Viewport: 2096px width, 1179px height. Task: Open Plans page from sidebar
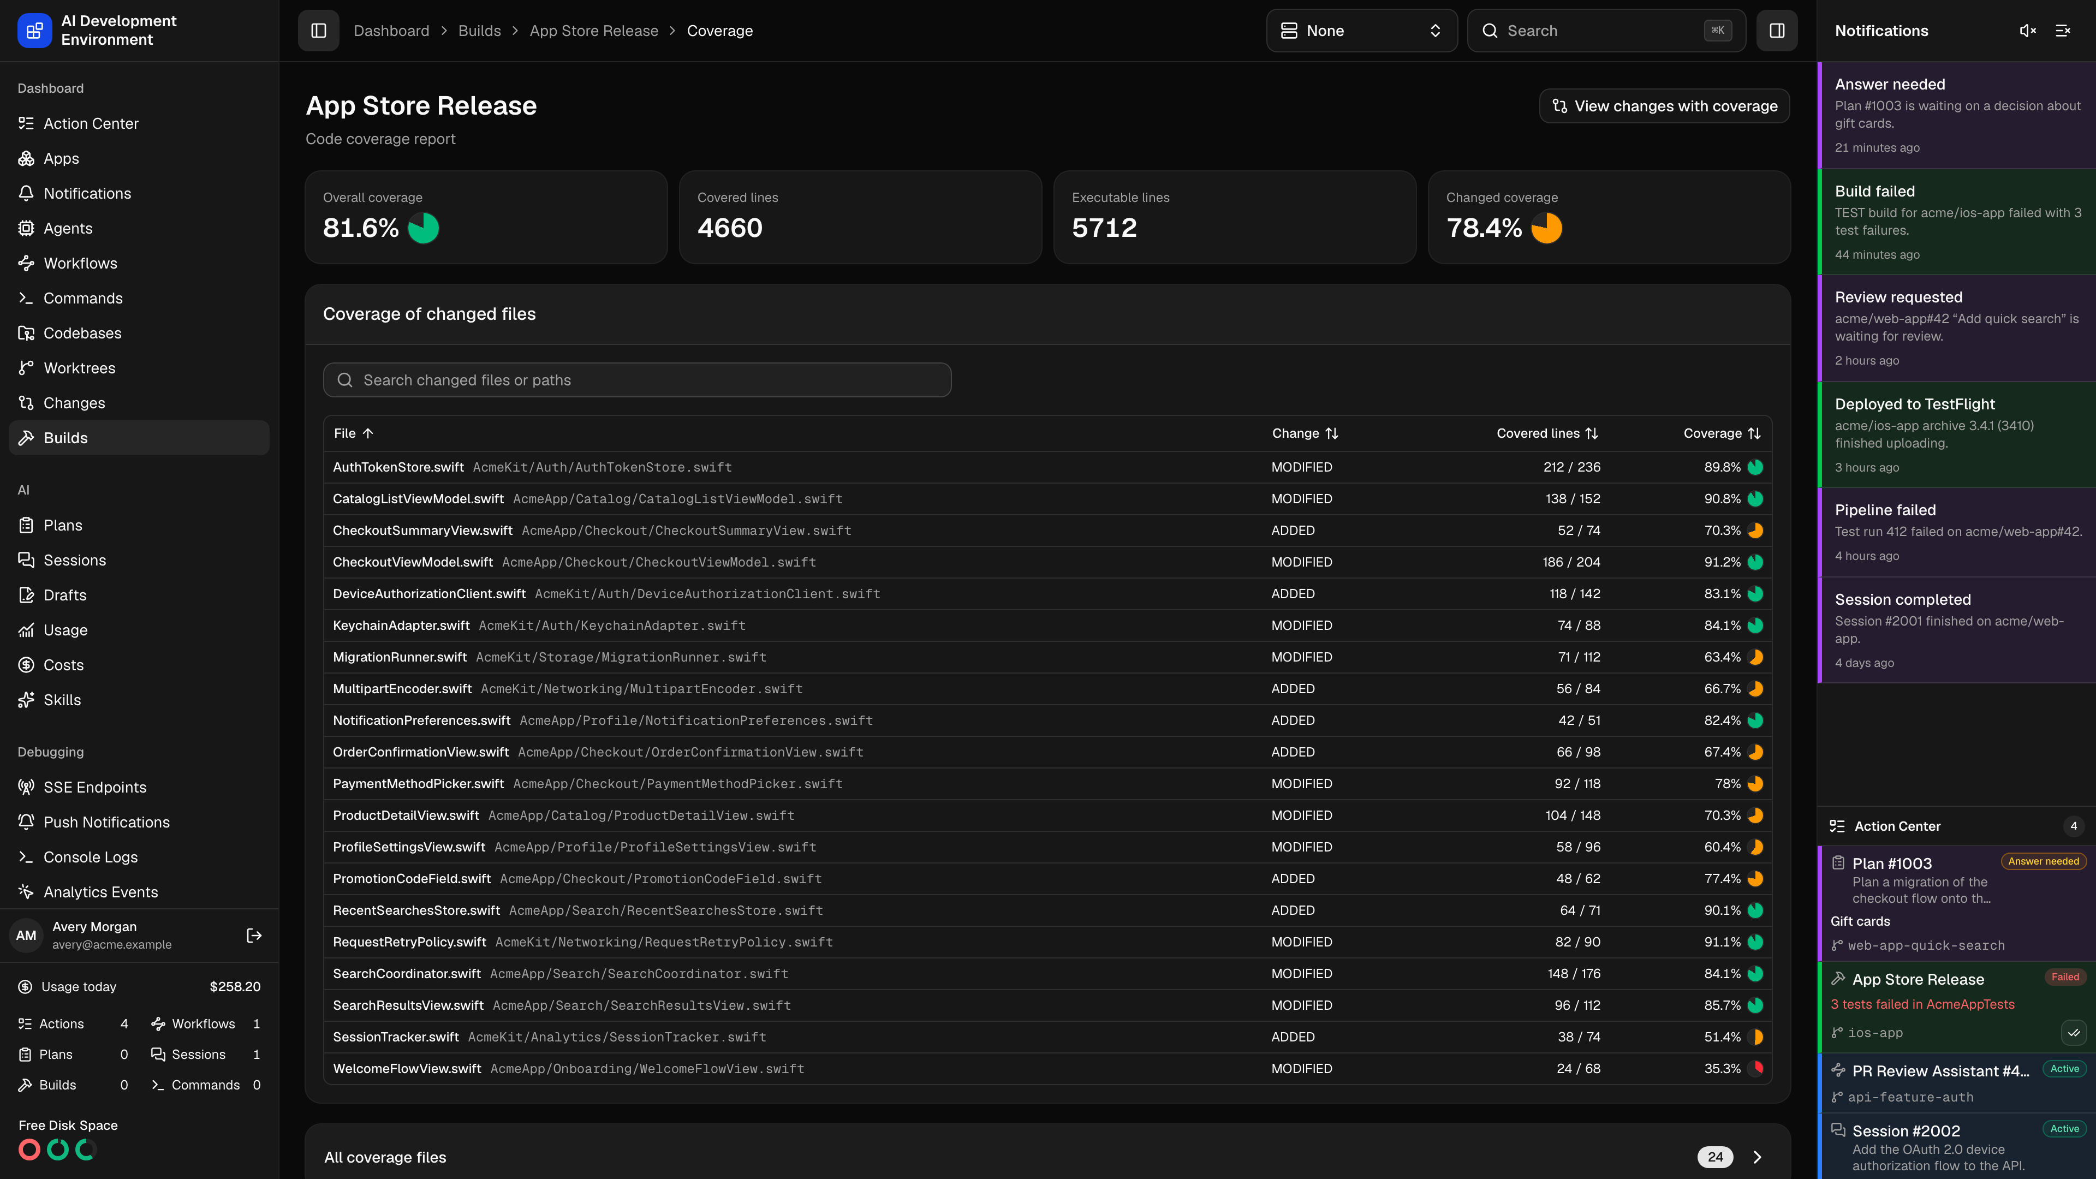139,526
